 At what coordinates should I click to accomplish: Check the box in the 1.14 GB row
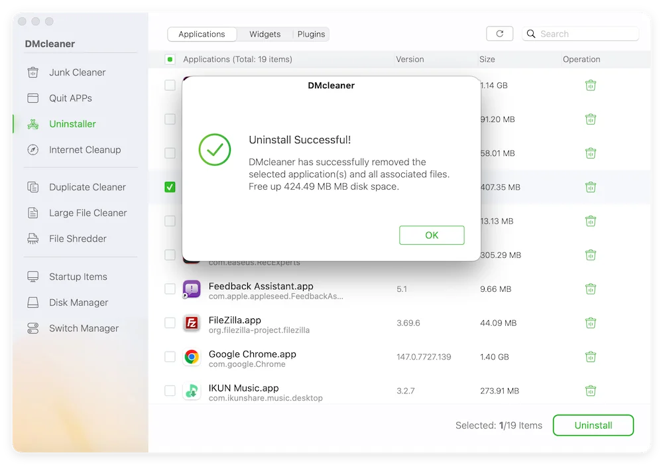pyautogui.click(x=170, y=86)
